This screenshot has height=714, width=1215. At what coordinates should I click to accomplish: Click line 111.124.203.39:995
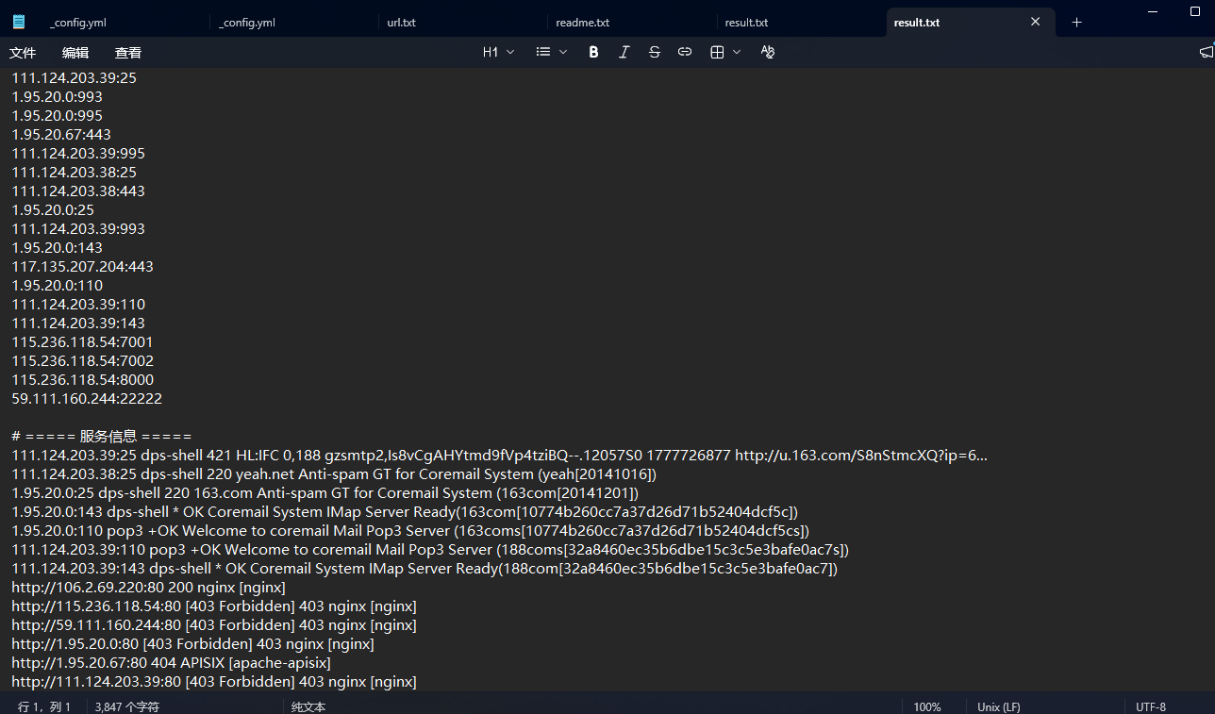pyautogui.click(x=78, y=154)
